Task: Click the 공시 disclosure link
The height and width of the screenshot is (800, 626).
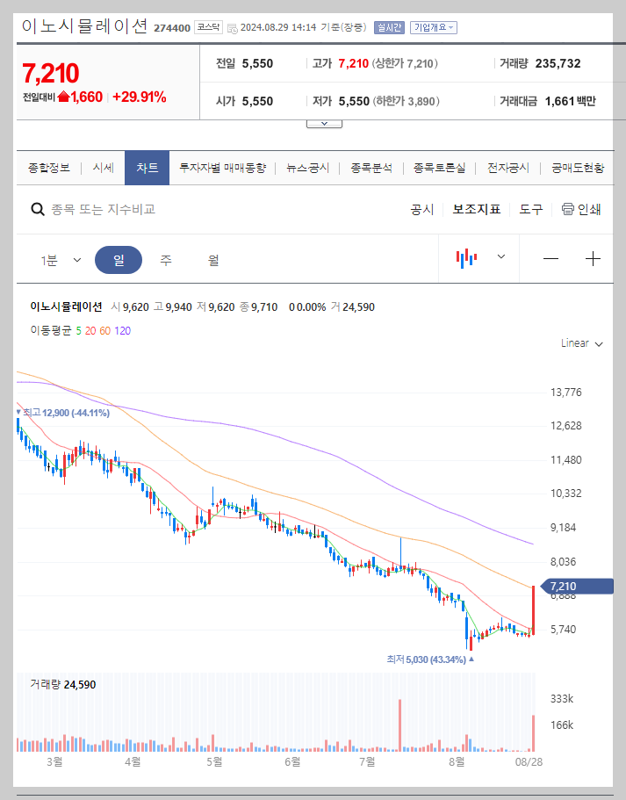Action: point(422,210)
